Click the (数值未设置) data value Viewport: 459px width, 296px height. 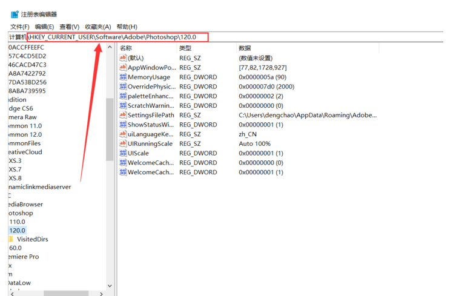pos(256,58)
